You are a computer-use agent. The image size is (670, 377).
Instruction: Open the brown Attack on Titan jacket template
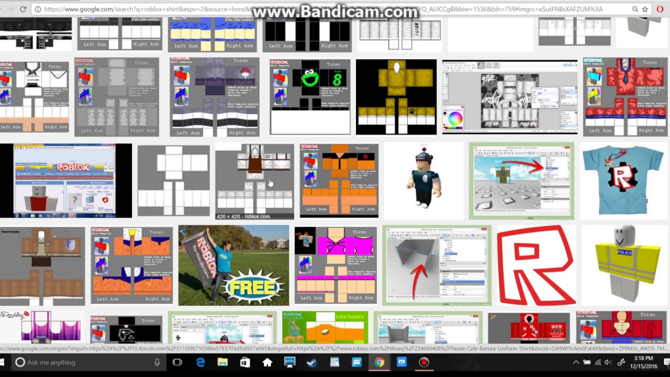[42, 265]
